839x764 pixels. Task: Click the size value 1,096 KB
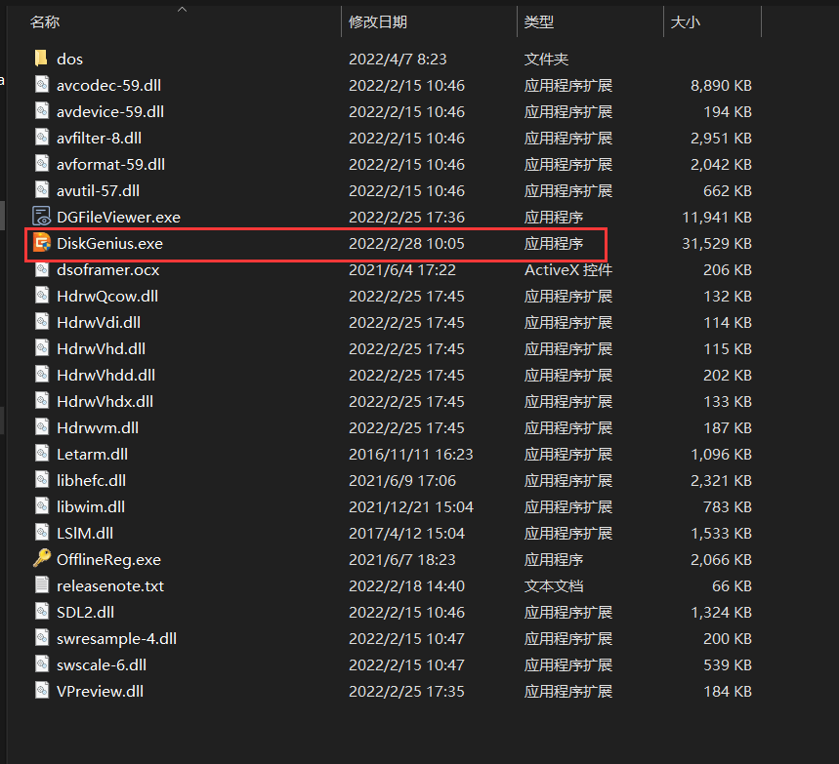tap(721, 455)
